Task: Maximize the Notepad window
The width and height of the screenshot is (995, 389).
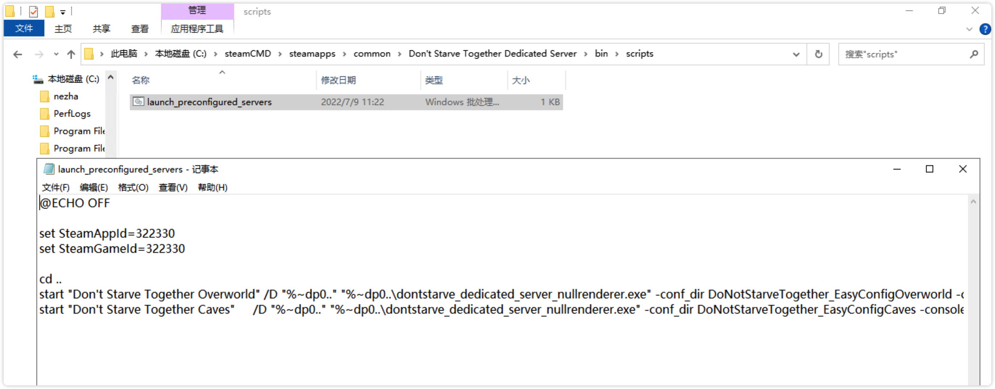Action: [x=929, y=169]
